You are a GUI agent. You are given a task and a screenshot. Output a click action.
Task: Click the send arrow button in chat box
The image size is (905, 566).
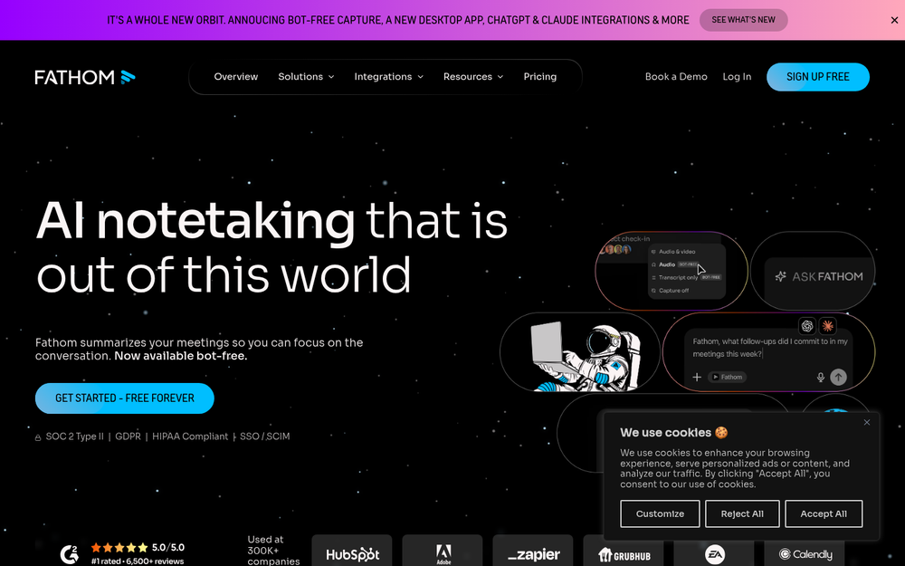tap(838, 377)
